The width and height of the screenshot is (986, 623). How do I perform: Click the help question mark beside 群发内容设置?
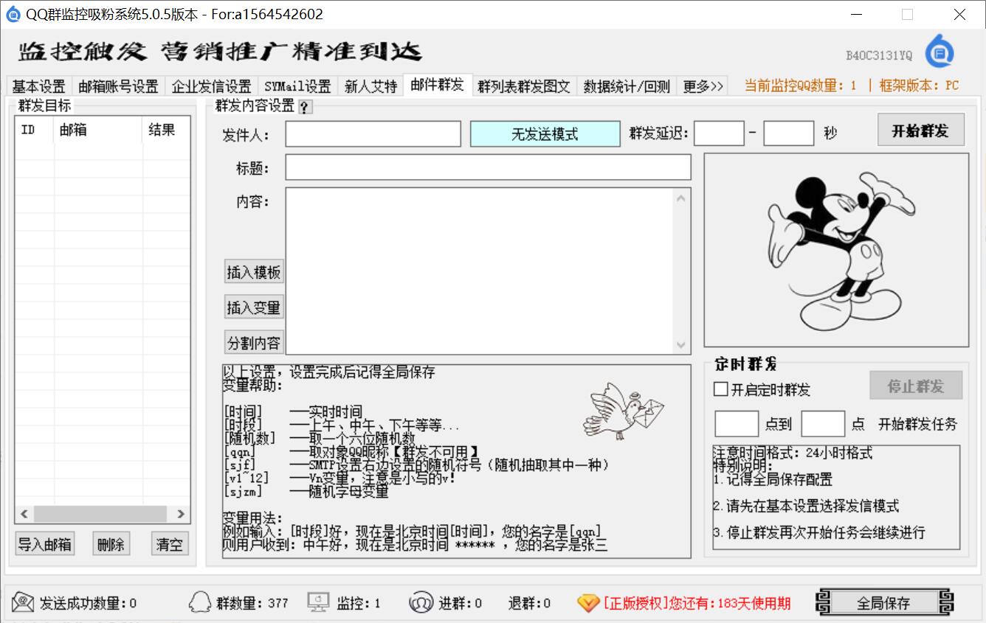(305, 107)
